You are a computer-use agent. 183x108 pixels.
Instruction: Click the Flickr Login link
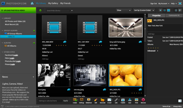pos(12,58)
